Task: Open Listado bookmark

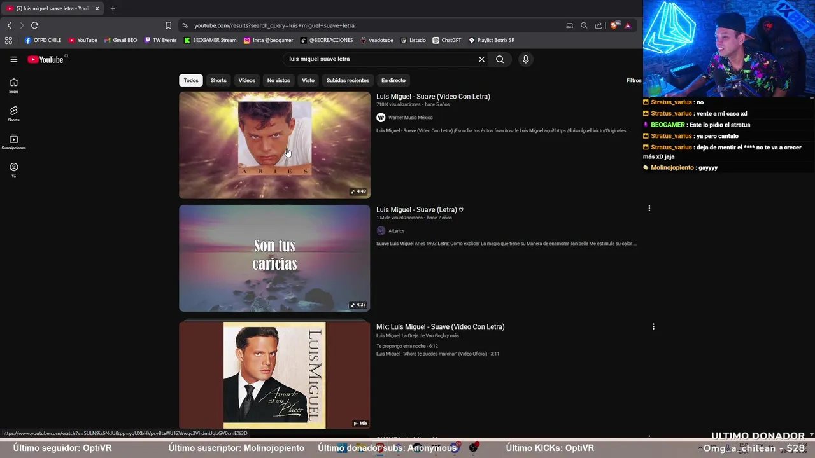Action: [413, 40]
